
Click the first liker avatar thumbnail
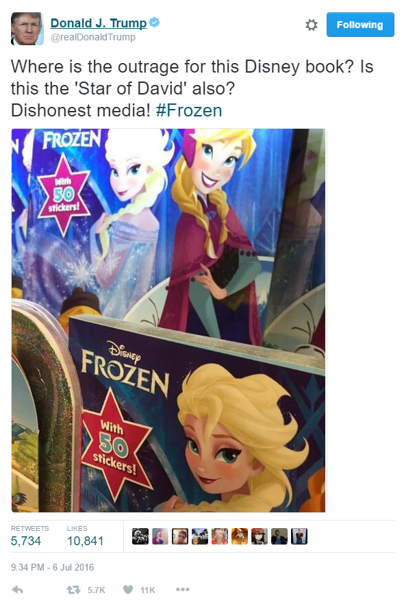click(140, 536)
